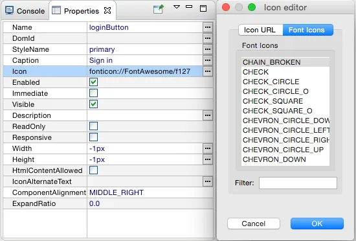Open the ellipsis editor for IconAlternateText
Screen dimensions: 356x241
coord(208,181)
